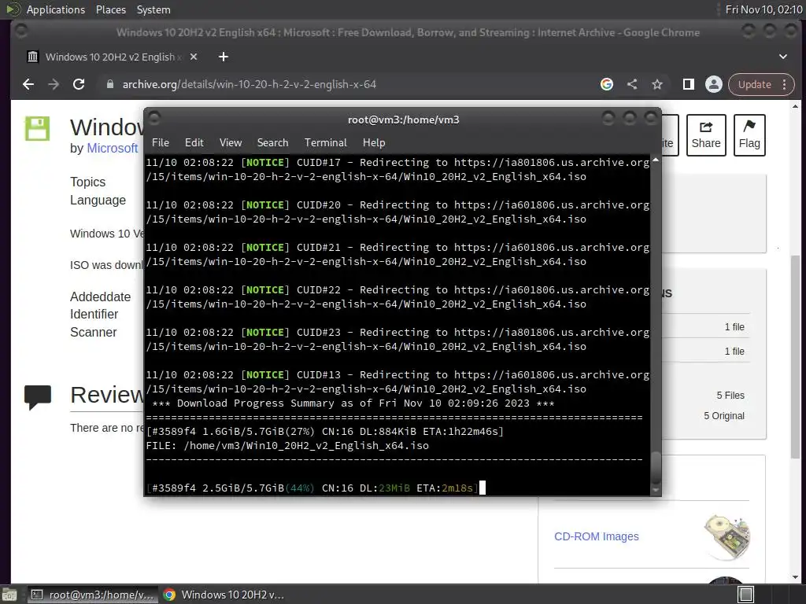This screenshot has height=604, width=806.
Task: Click the terminal scrollbar down arrow
Action: [656, 490]
